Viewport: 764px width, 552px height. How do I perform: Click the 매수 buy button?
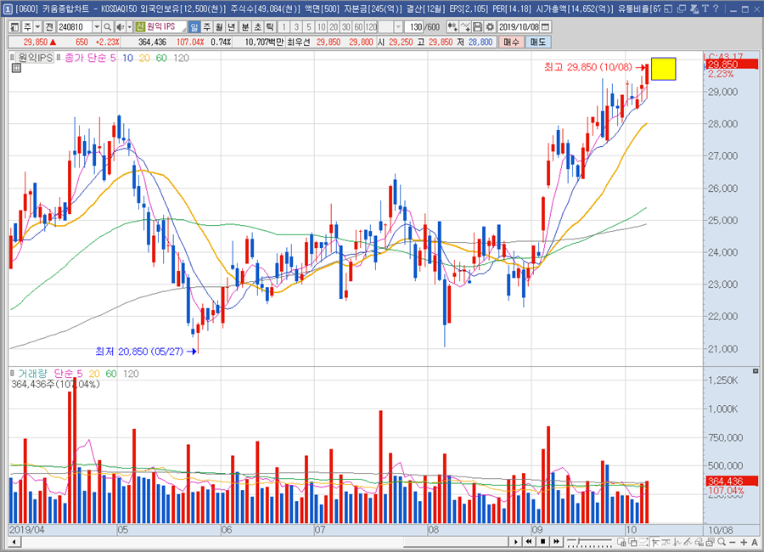[x=512, y=42]
